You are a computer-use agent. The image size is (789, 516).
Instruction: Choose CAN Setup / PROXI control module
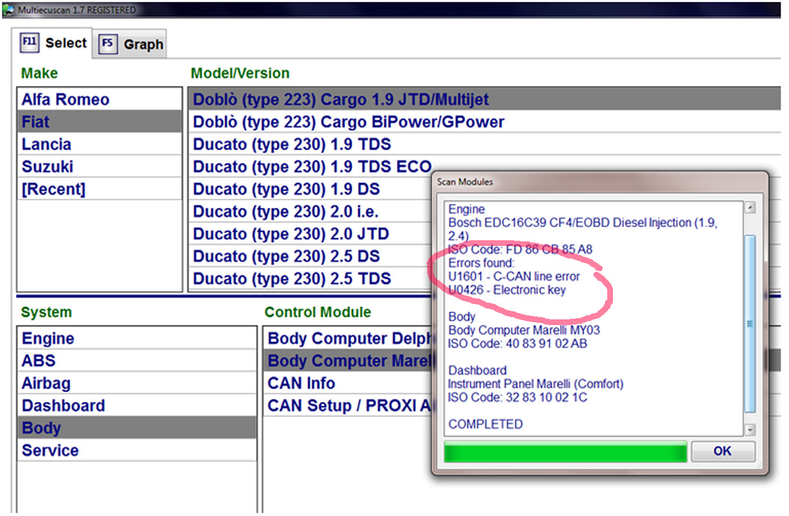[347, 405]
